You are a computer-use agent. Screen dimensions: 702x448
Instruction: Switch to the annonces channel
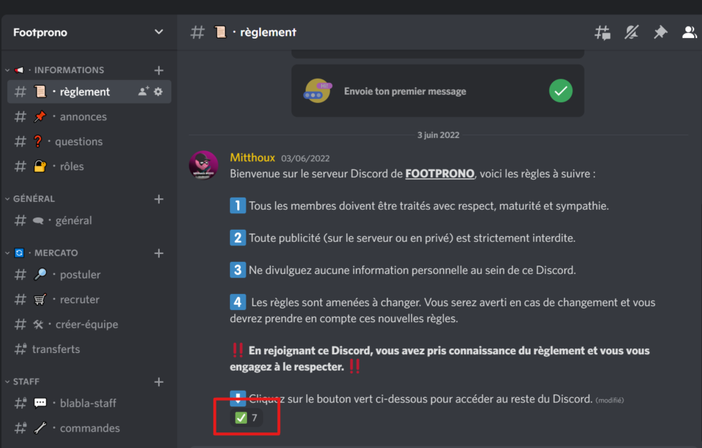83,117
